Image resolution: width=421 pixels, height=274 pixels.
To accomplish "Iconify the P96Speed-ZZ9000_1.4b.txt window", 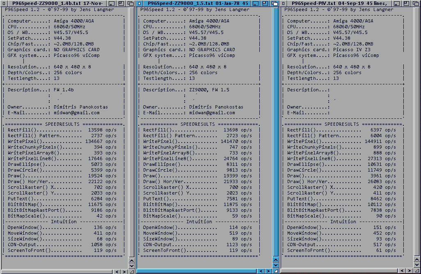I will [112, 4].
